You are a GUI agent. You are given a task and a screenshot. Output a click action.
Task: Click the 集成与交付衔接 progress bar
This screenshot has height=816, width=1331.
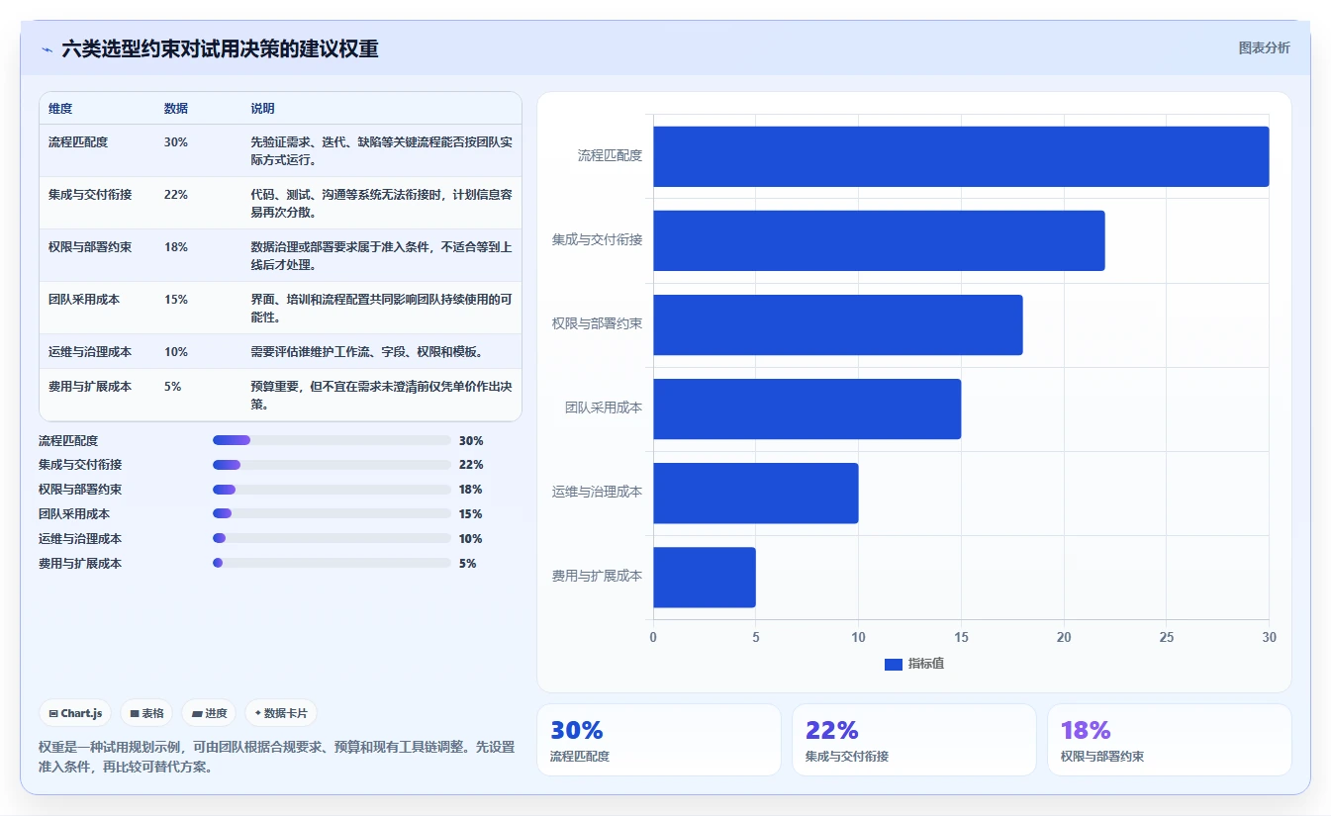(x=332, y=465)
